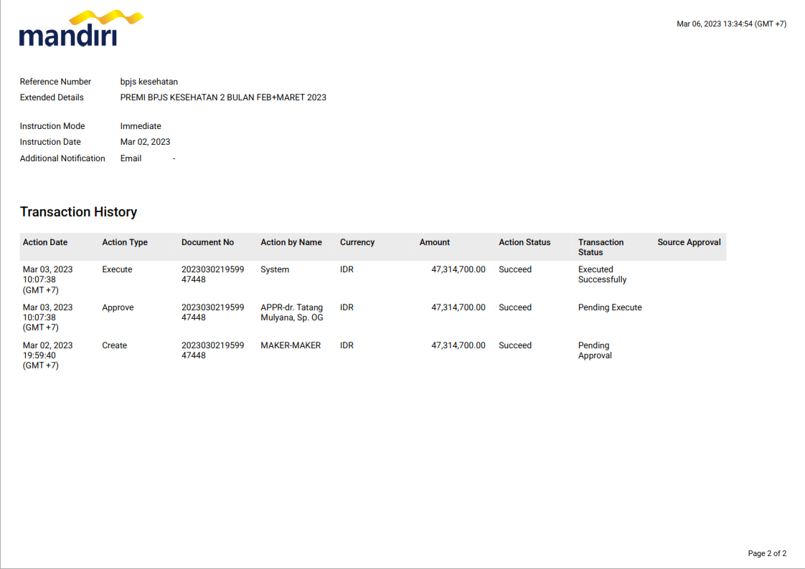Select the Executed Successfully status text
This screenshot has width=805, height=569.
pyautogui.click(x=602, y=274)
